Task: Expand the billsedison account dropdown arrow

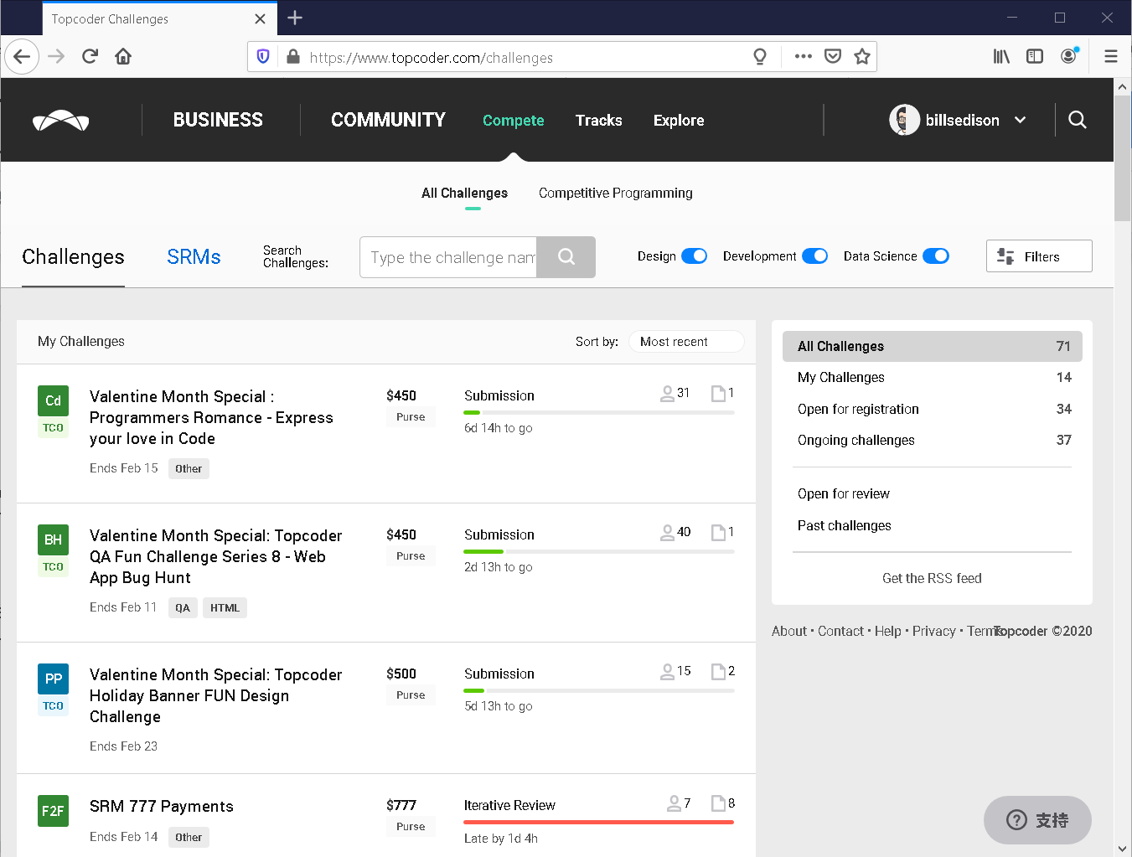Action: (x=1020, y=120)
